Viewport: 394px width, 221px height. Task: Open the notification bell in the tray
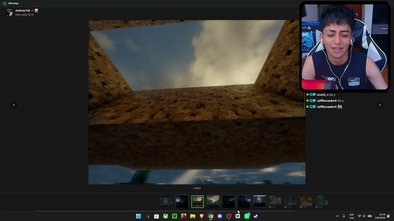(x=388, y=216)
